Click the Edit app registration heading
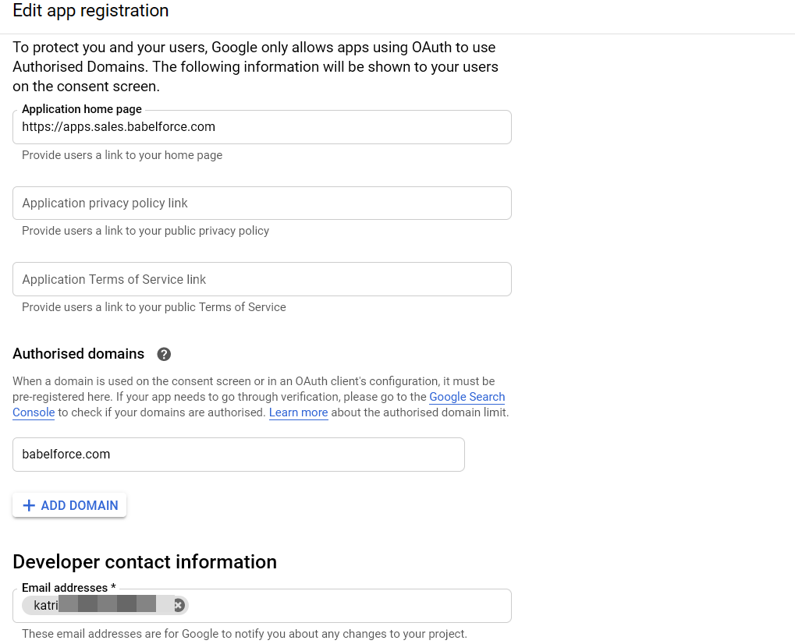 [91, 11]
